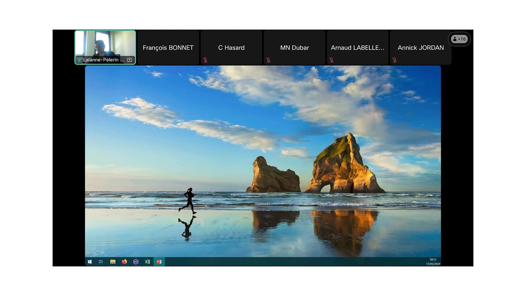Click the muted microphone icon on MN Dubar

tap(268, 60)
